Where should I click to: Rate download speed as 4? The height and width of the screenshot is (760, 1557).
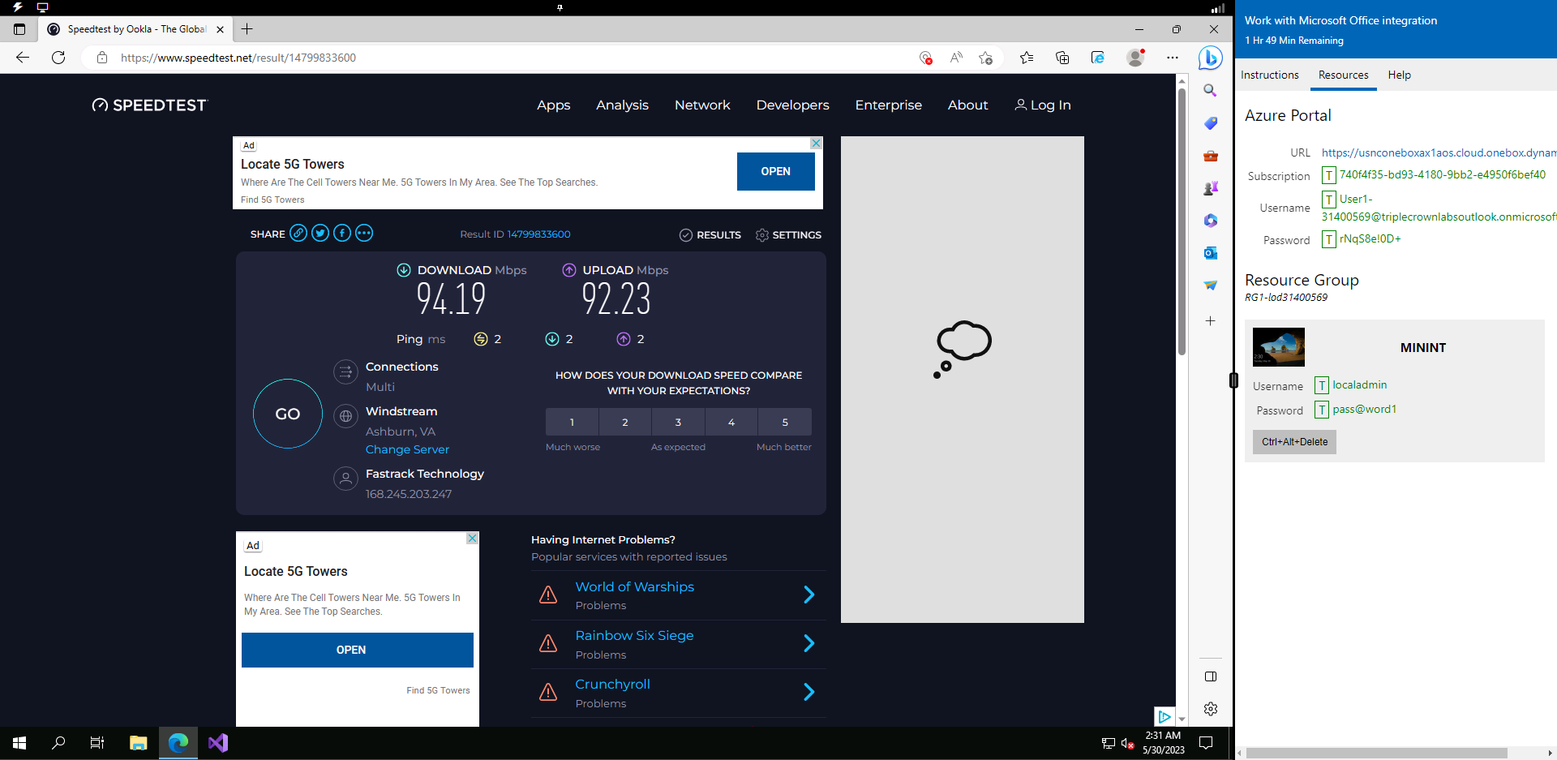tap(731, 422)
